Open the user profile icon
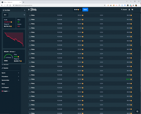Viewport: 141px width, 114px height. (x=129, y=10)
